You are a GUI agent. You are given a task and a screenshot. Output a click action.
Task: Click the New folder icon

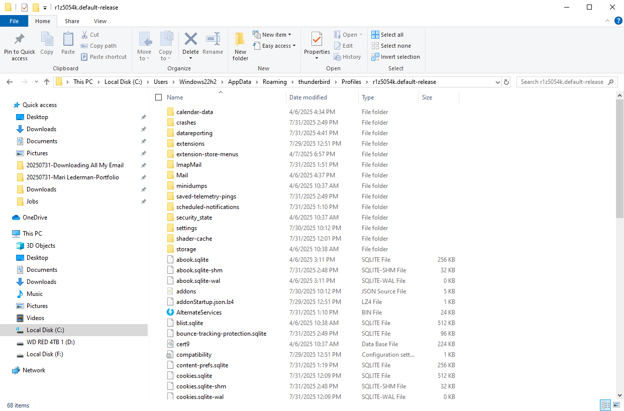240,39
